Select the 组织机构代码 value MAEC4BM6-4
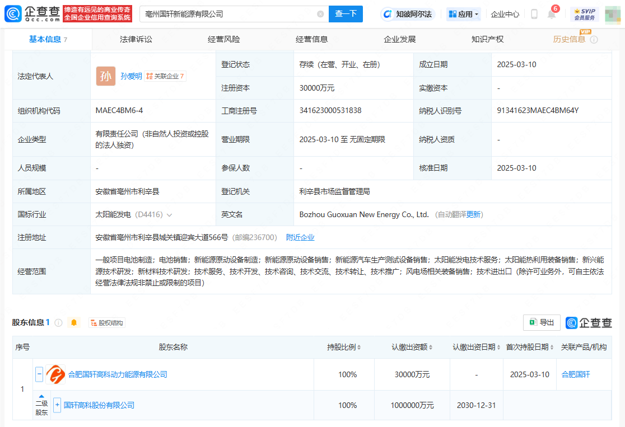The image size is (625, 427). (119, 110)
